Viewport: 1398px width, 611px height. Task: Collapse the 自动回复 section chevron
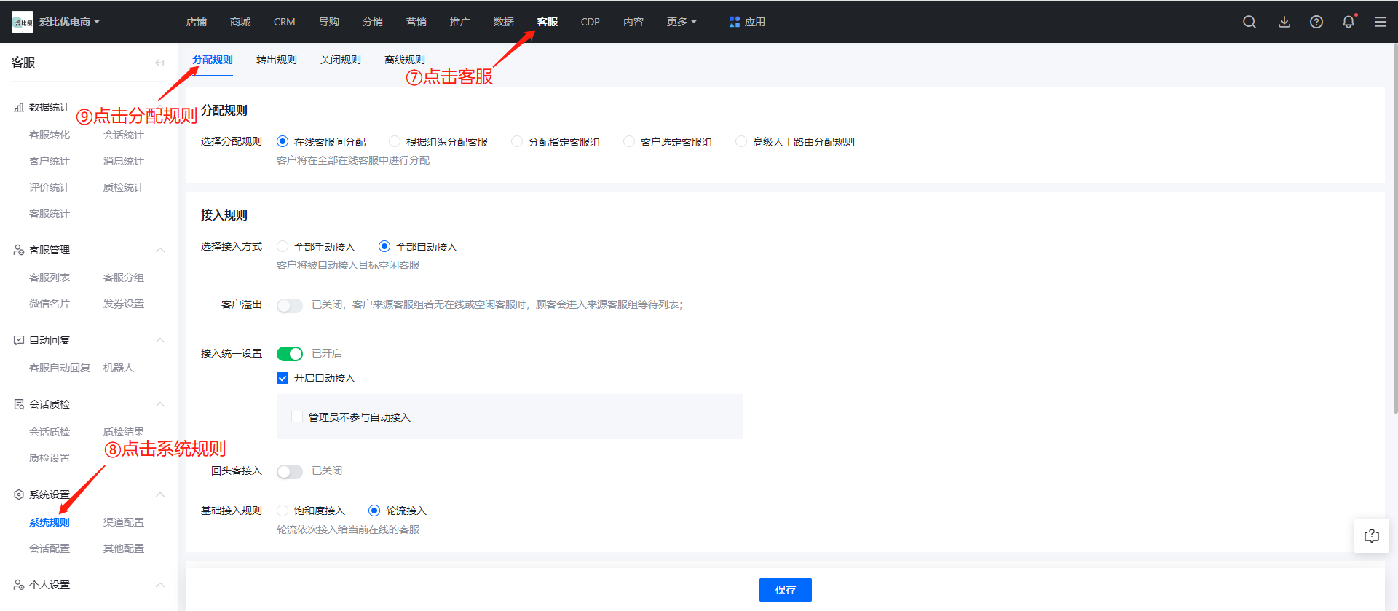pyautogui.click(x=160, y=340)
